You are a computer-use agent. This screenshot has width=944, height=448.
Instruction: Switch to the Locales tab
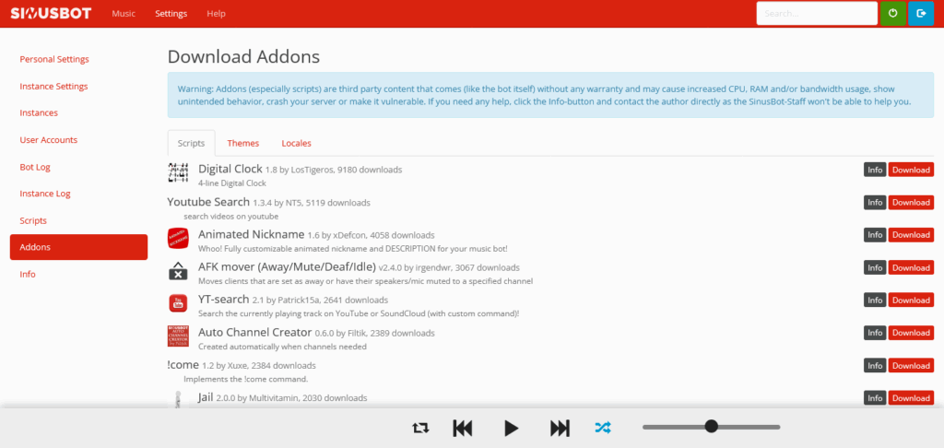tap(296, 143)
